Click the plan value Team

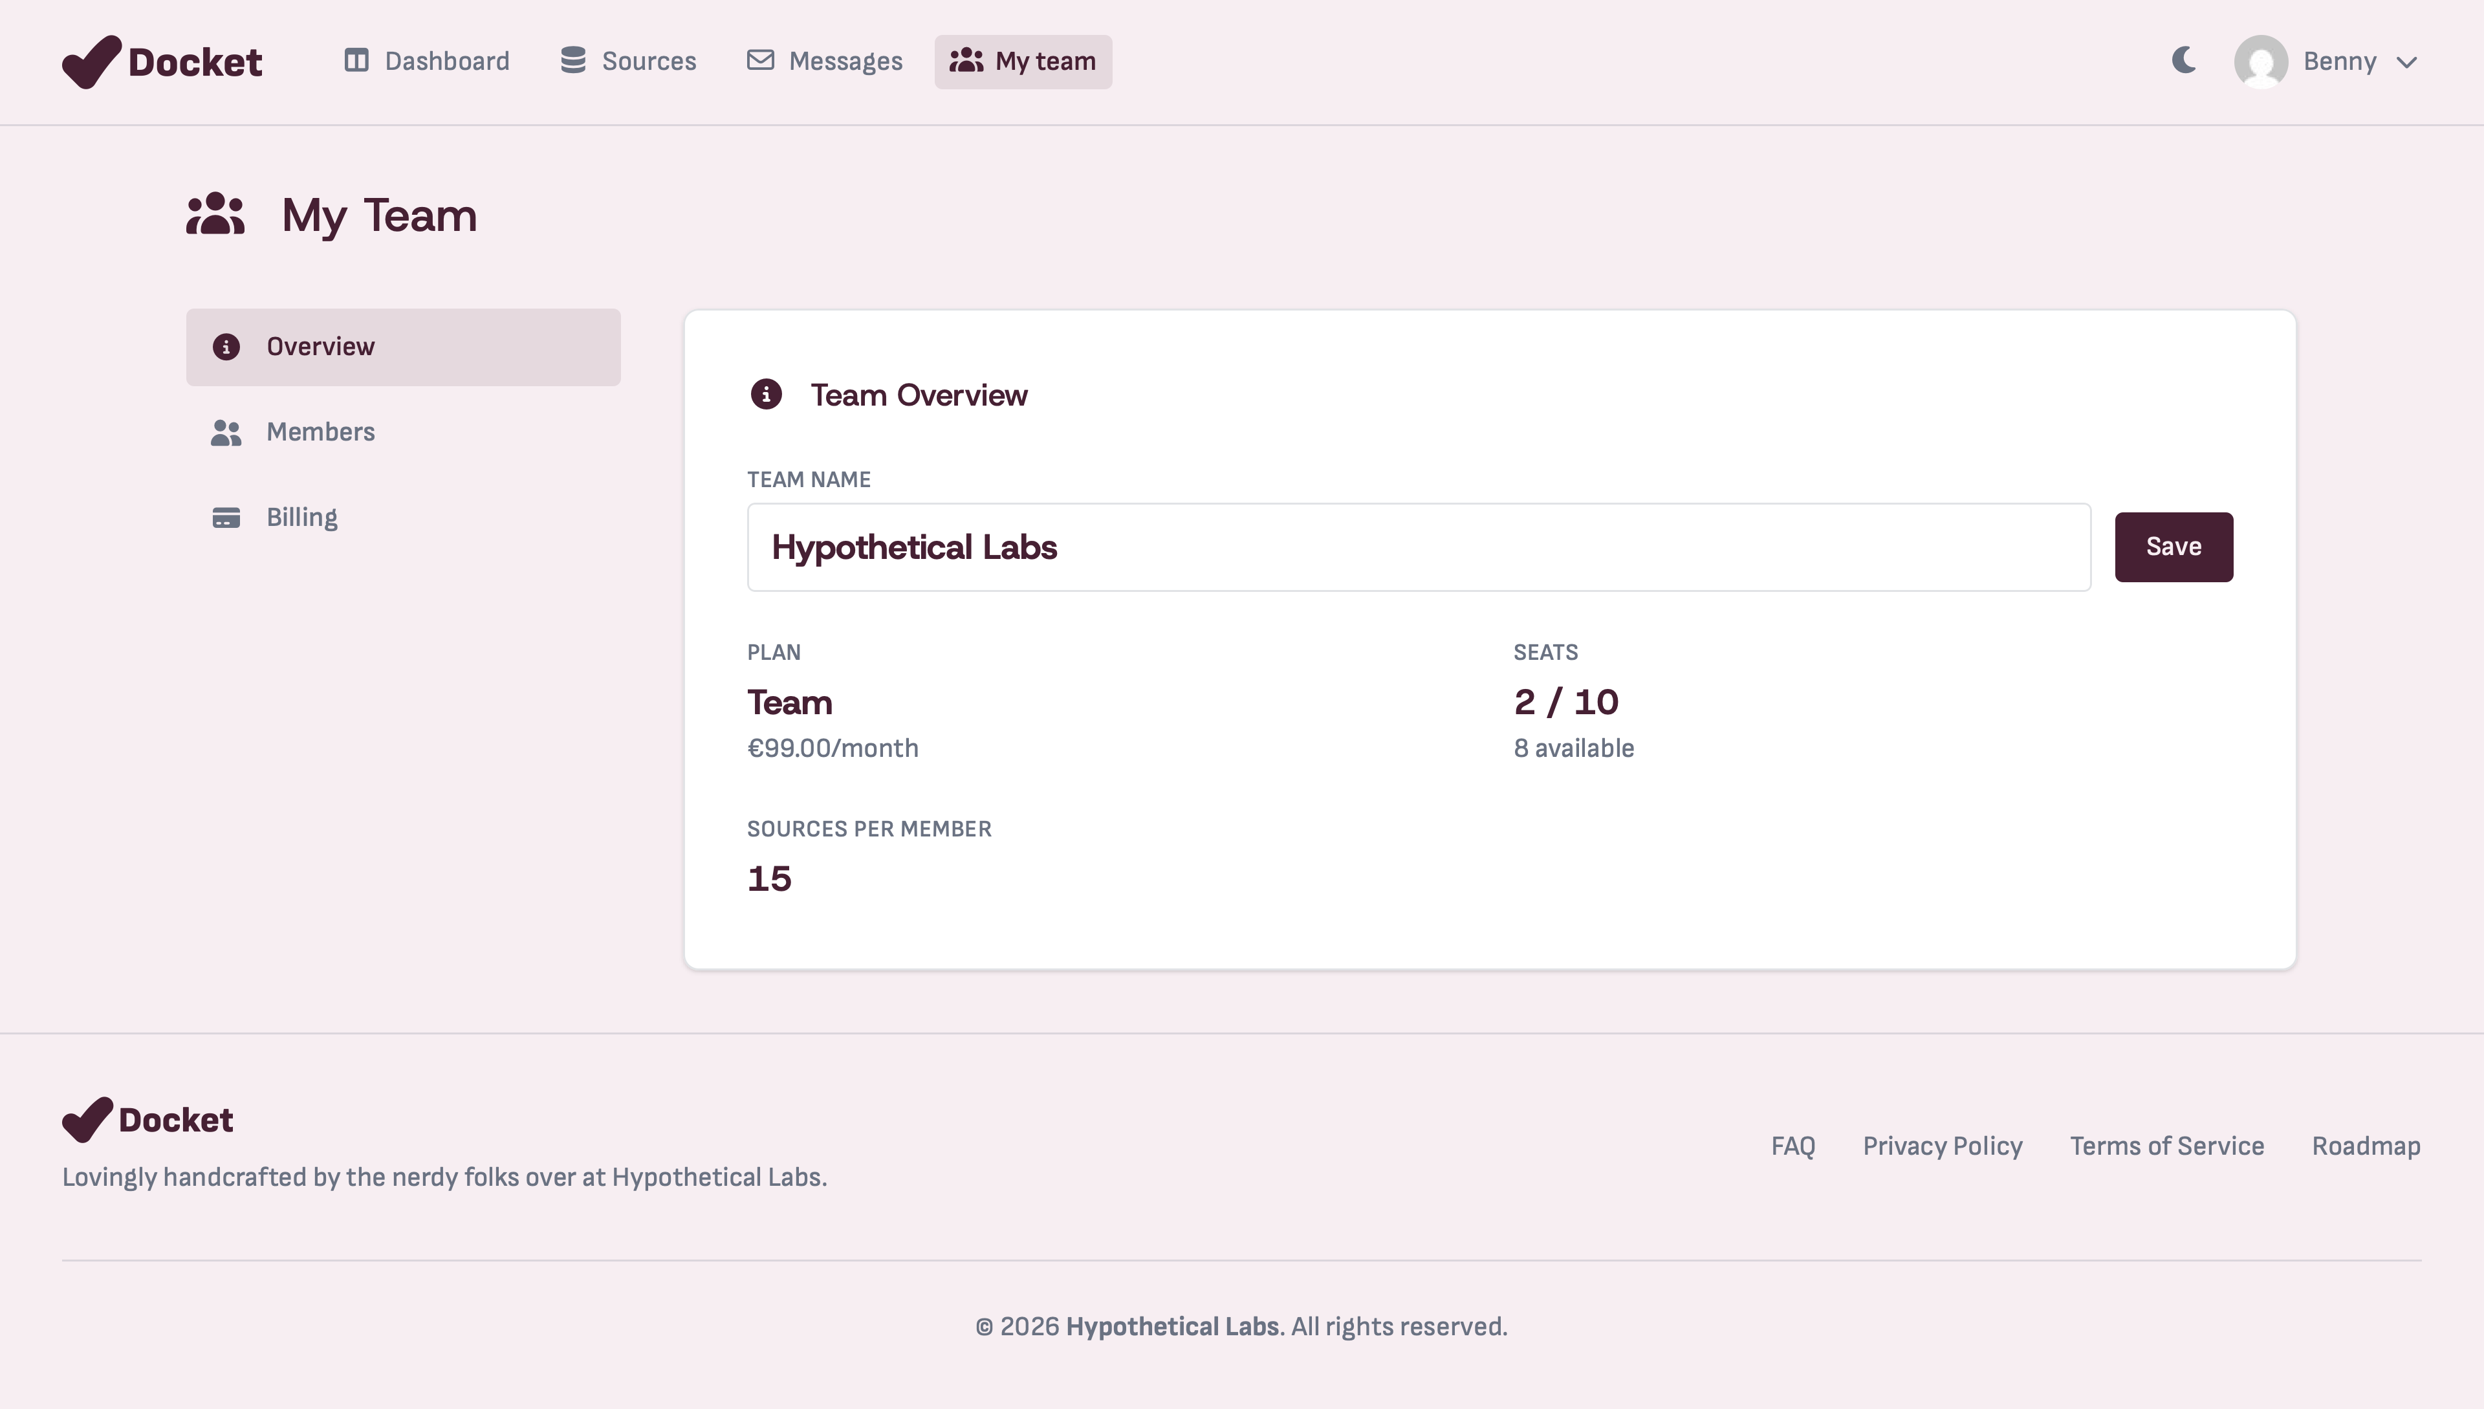coord(790,703)
